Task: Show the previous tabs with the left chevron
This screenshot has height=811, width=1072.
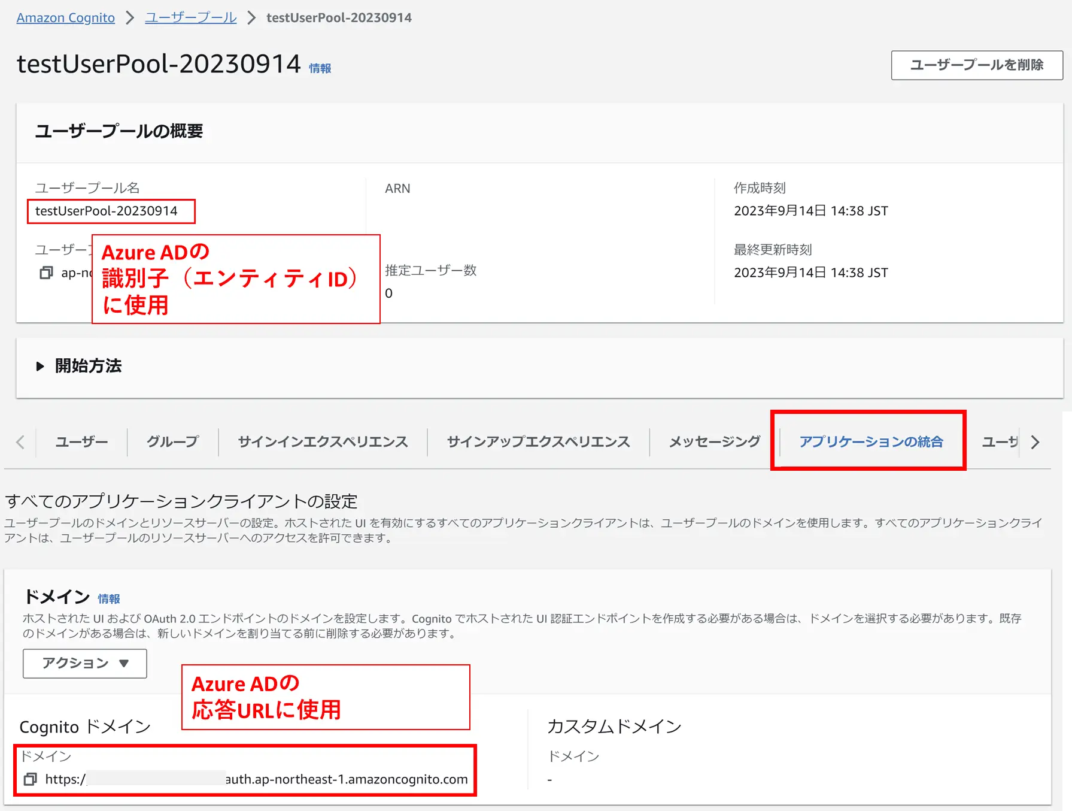Action: pyautogui.click(x=20, y=442)
